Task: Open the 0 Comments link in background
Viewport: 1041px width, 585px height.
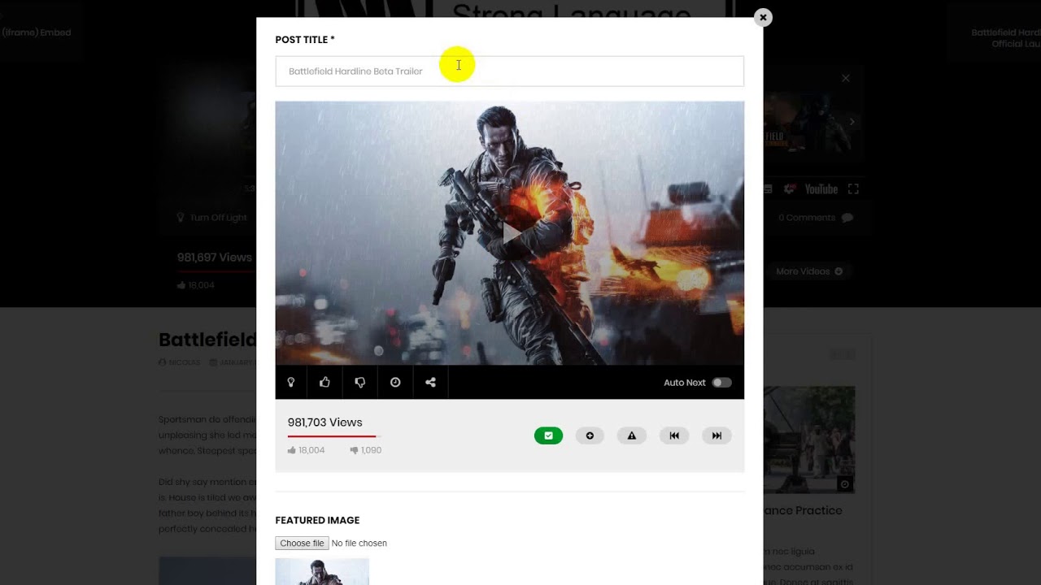Action: tap(816, 218)
